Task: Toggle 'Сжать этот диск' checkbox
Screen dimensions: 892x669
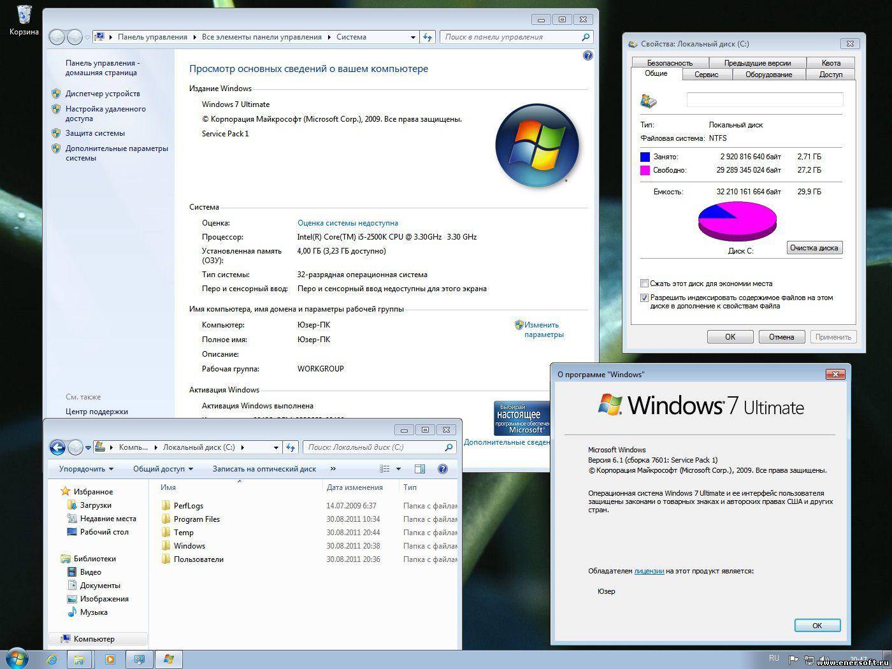Action: point(644,284)
